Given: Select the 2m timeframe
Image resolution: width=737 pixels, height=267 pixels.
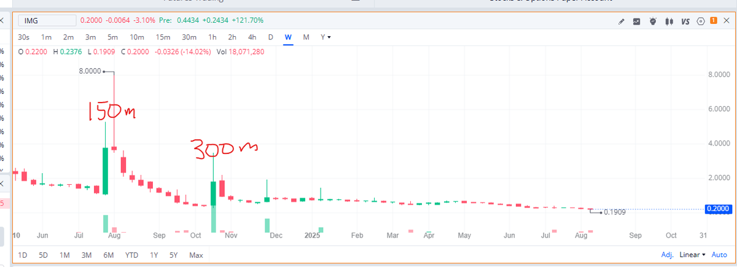Looking at the screenshot, I should point(68,37).
